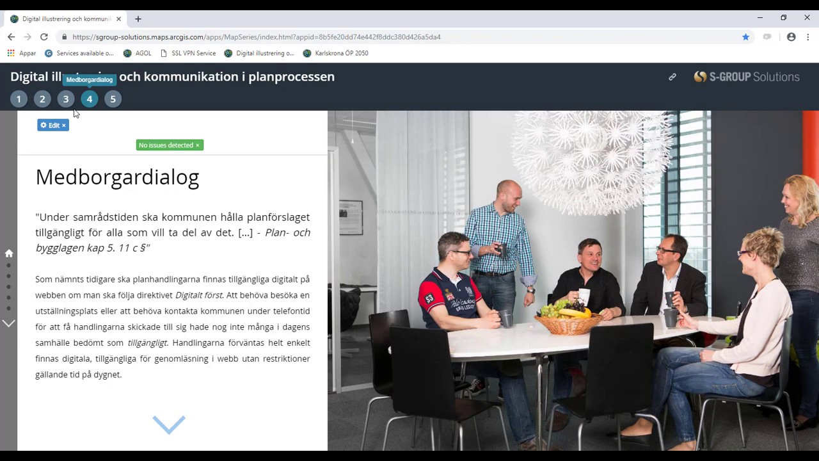Show next content with large blue down arrow
The height and width of the screenshot is (461, 819).
pyautogui.click(x=169, y=425)
